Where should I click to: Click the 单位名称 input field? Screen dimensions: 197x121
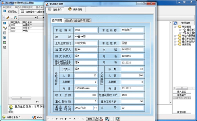click(132, 30)
